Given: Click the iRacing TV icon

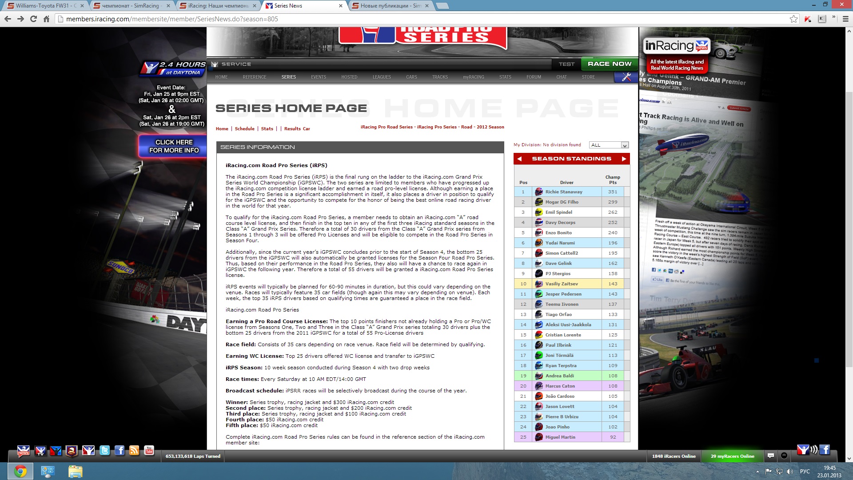Looking at the screenshot, I should 40,451.
